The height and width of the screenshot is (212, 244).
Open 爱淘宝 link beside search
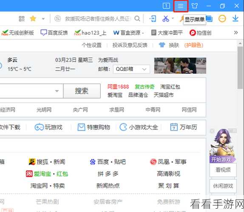(115, 95)
